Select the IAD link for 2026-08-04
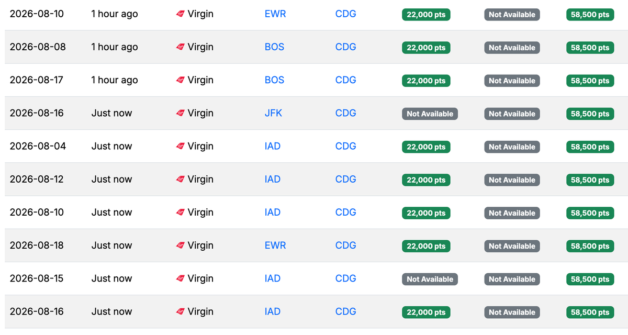The image size is (628, 335). tap(273, 147)
